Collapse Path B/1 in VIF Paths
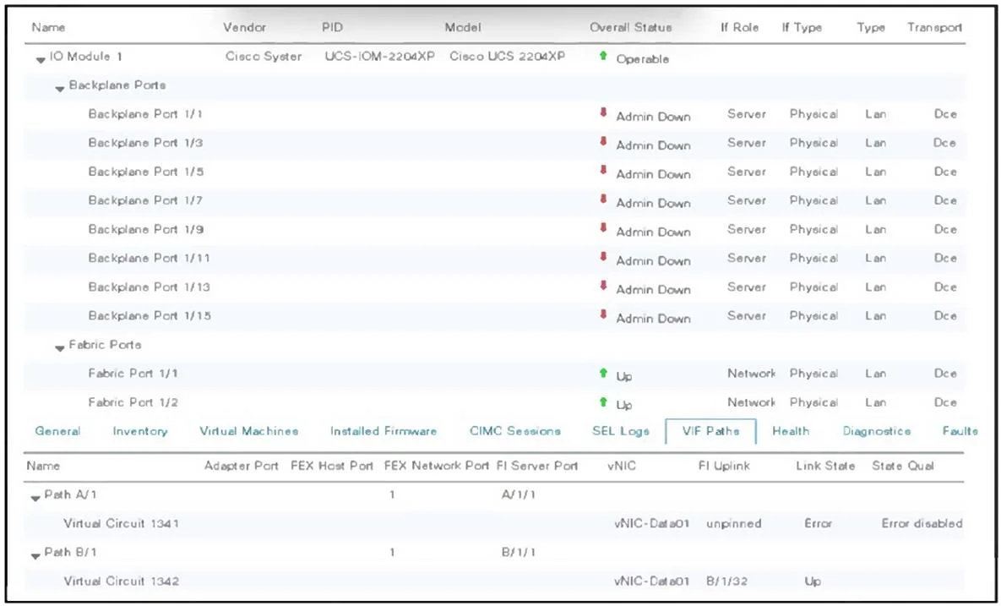The image size is (1001, 606). point(35,555)
